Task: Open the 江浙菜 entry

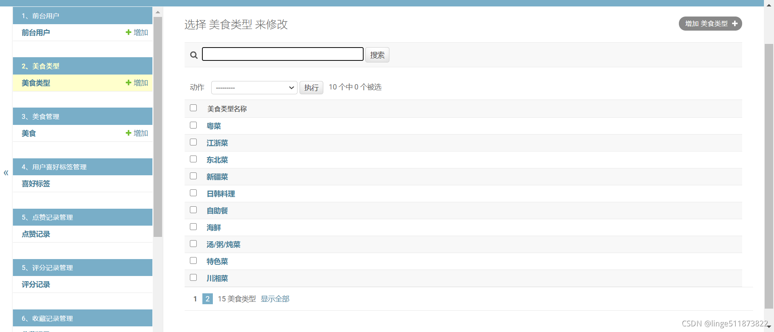Action: (x=217, y=143)
